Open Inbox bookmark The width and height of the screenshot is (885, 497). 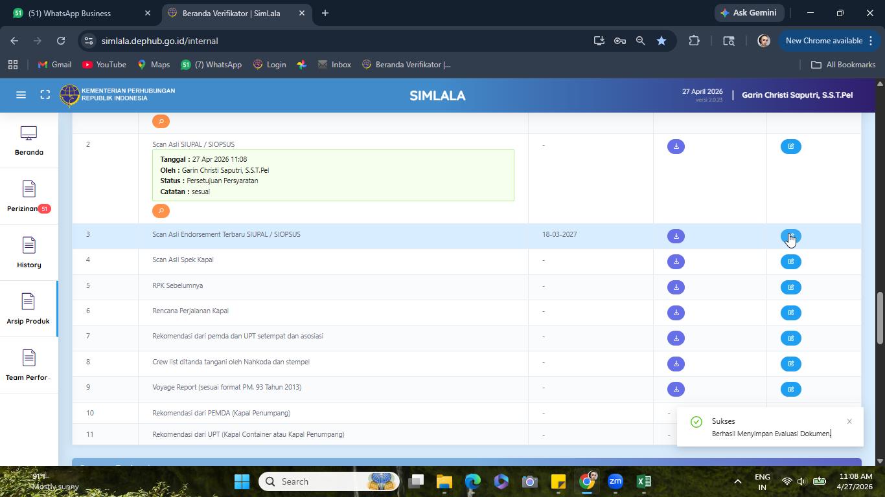tap(334, 65)
